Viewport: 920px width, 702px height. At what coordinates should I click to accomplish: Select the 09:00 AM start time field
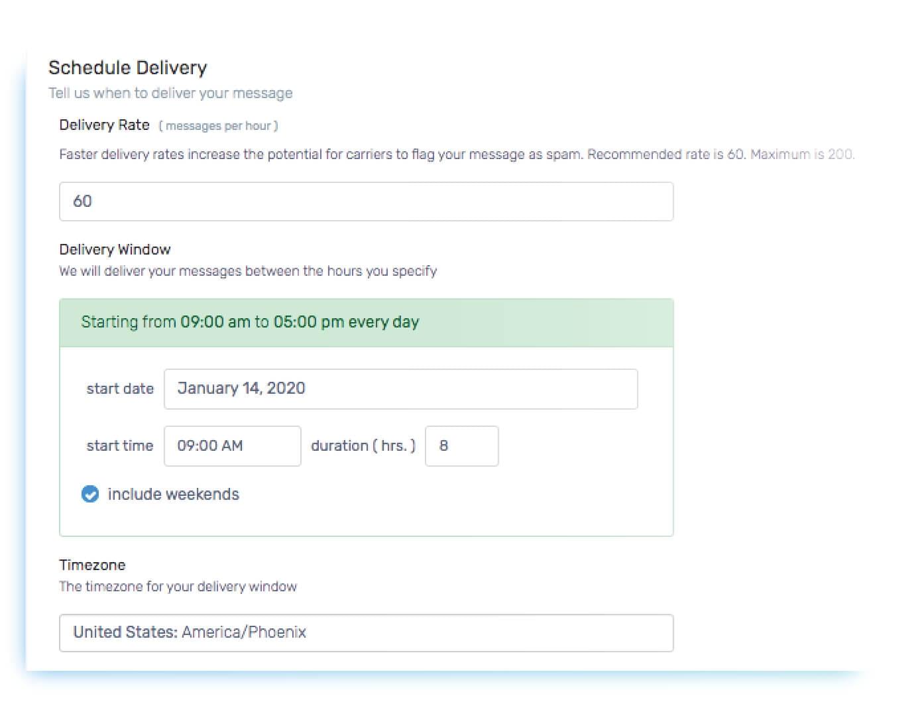232,445
